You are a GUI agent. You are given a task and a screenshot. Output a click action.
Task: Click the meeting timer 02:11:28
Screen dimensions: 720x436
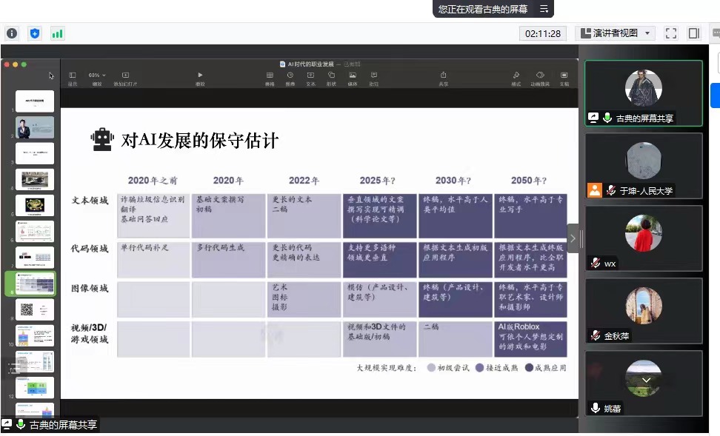pos(544,33)
